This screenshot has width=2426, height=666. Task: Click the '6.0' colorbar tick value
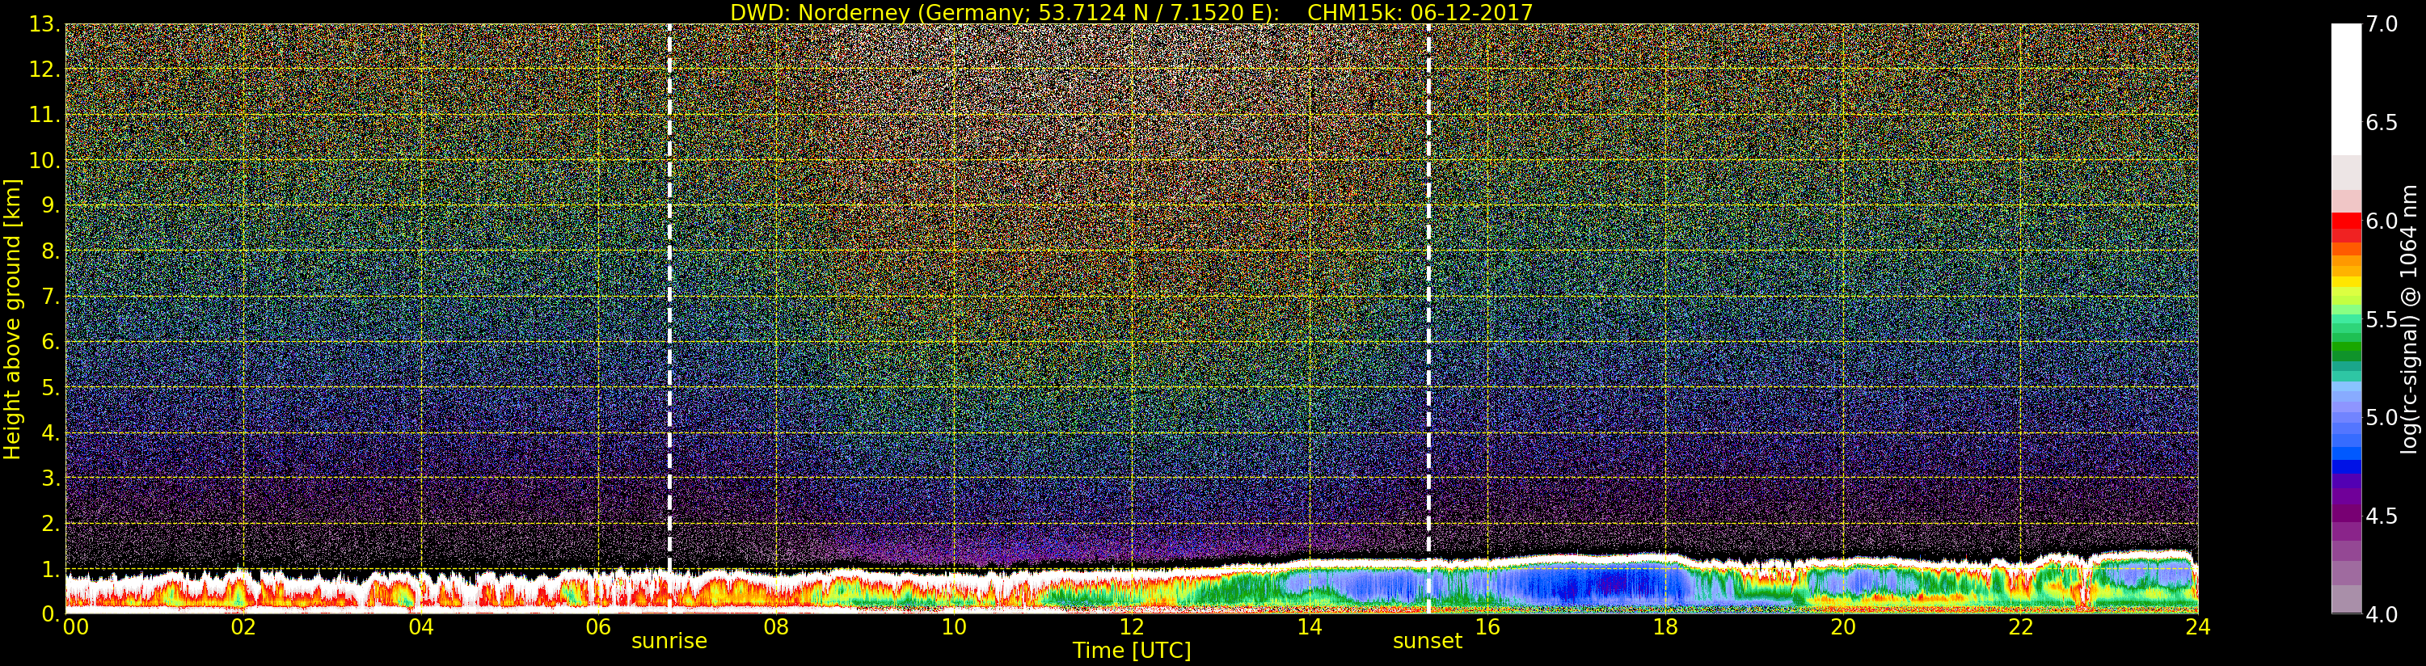pyautogui.click(x=2382, y=221)
